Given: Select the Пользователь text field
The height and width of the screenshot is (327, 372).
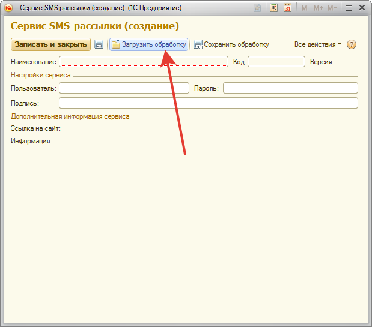Looking at the screenshot, I should (x=124, y=88).
